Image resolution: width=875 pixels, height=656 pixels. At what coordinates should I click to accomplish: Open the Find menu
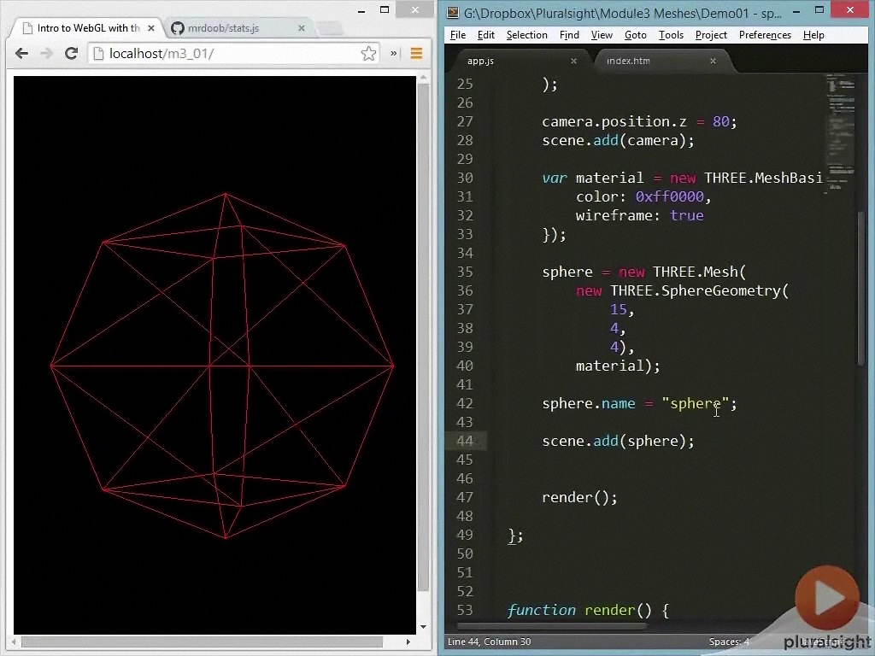[569, 35]
